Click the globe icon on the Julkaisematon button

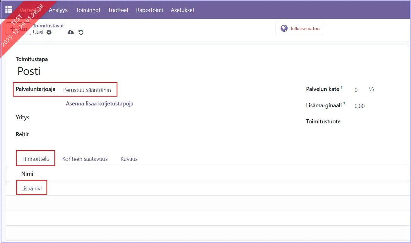coord(284,28)
